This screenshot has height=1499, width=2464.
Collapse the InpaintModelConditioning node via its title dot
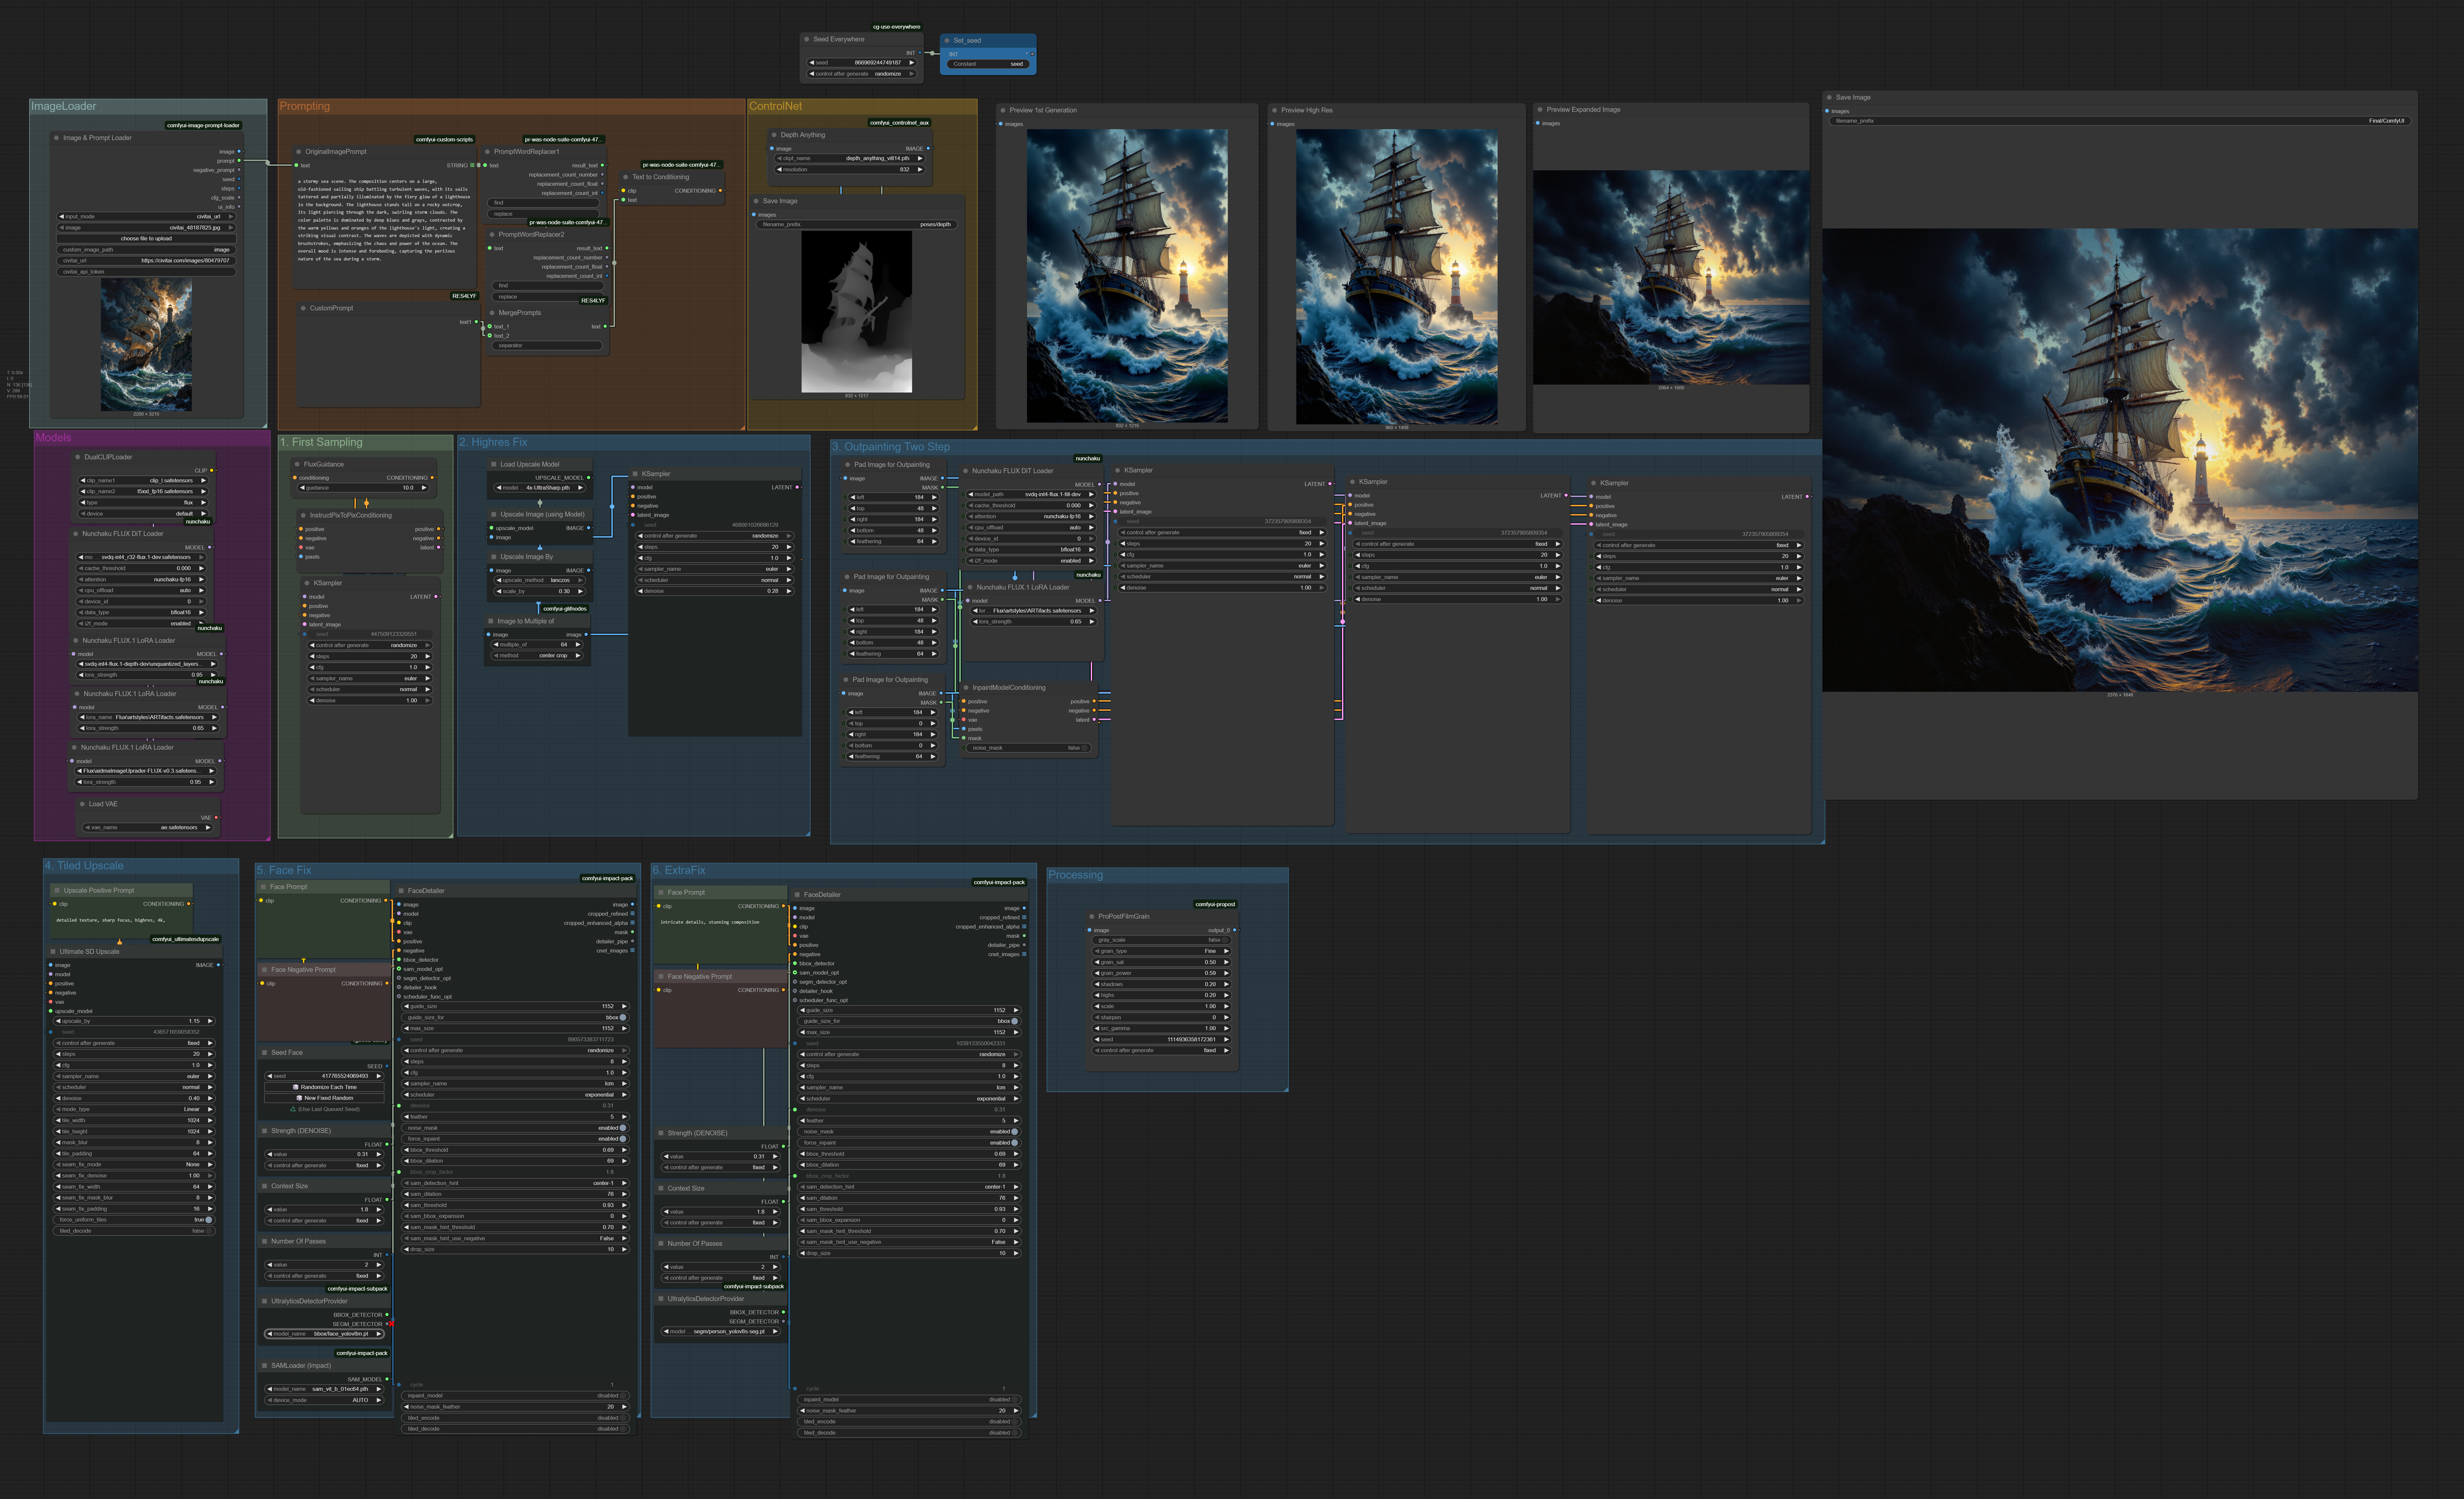[x=966, y=688]
